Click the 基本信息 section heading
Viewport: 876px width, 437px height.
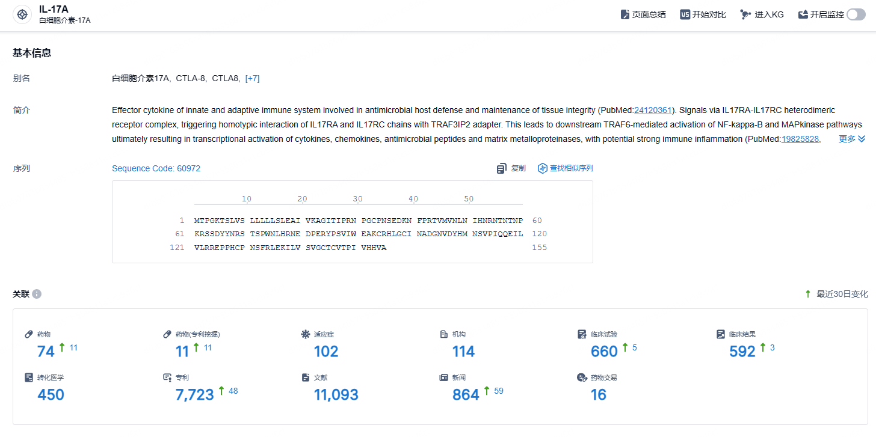pyautogui.click(x=32, y=53)
